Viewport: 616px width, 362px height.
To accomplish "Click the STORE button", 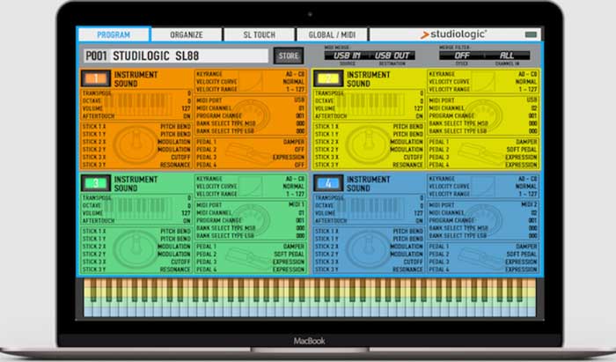I will 289,55.
